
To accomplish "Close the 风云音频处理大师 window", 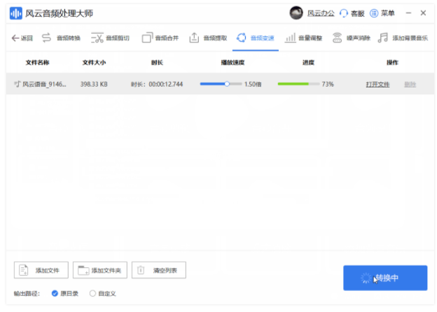I will coord(423,13).
